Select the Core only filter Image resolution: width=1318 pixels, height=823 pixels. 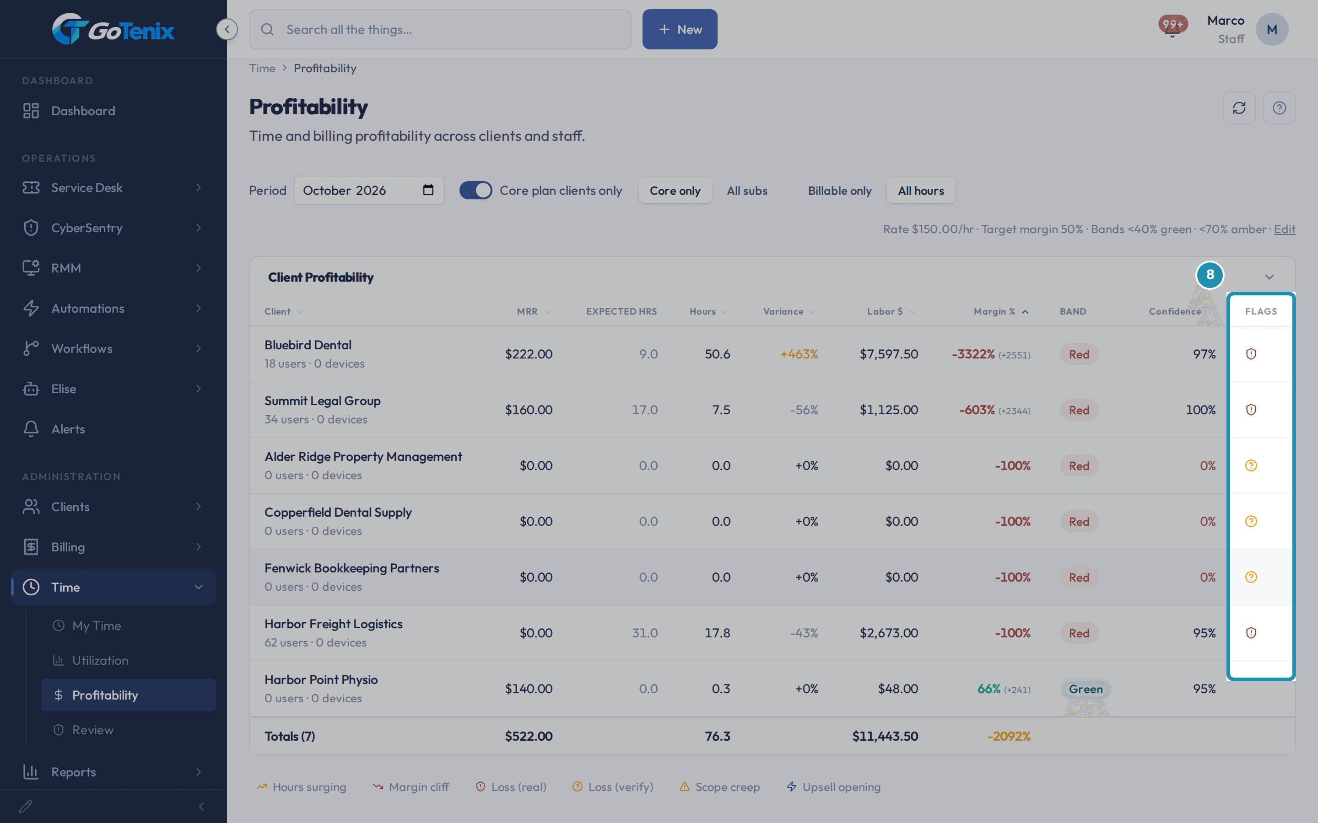(675, 191)
